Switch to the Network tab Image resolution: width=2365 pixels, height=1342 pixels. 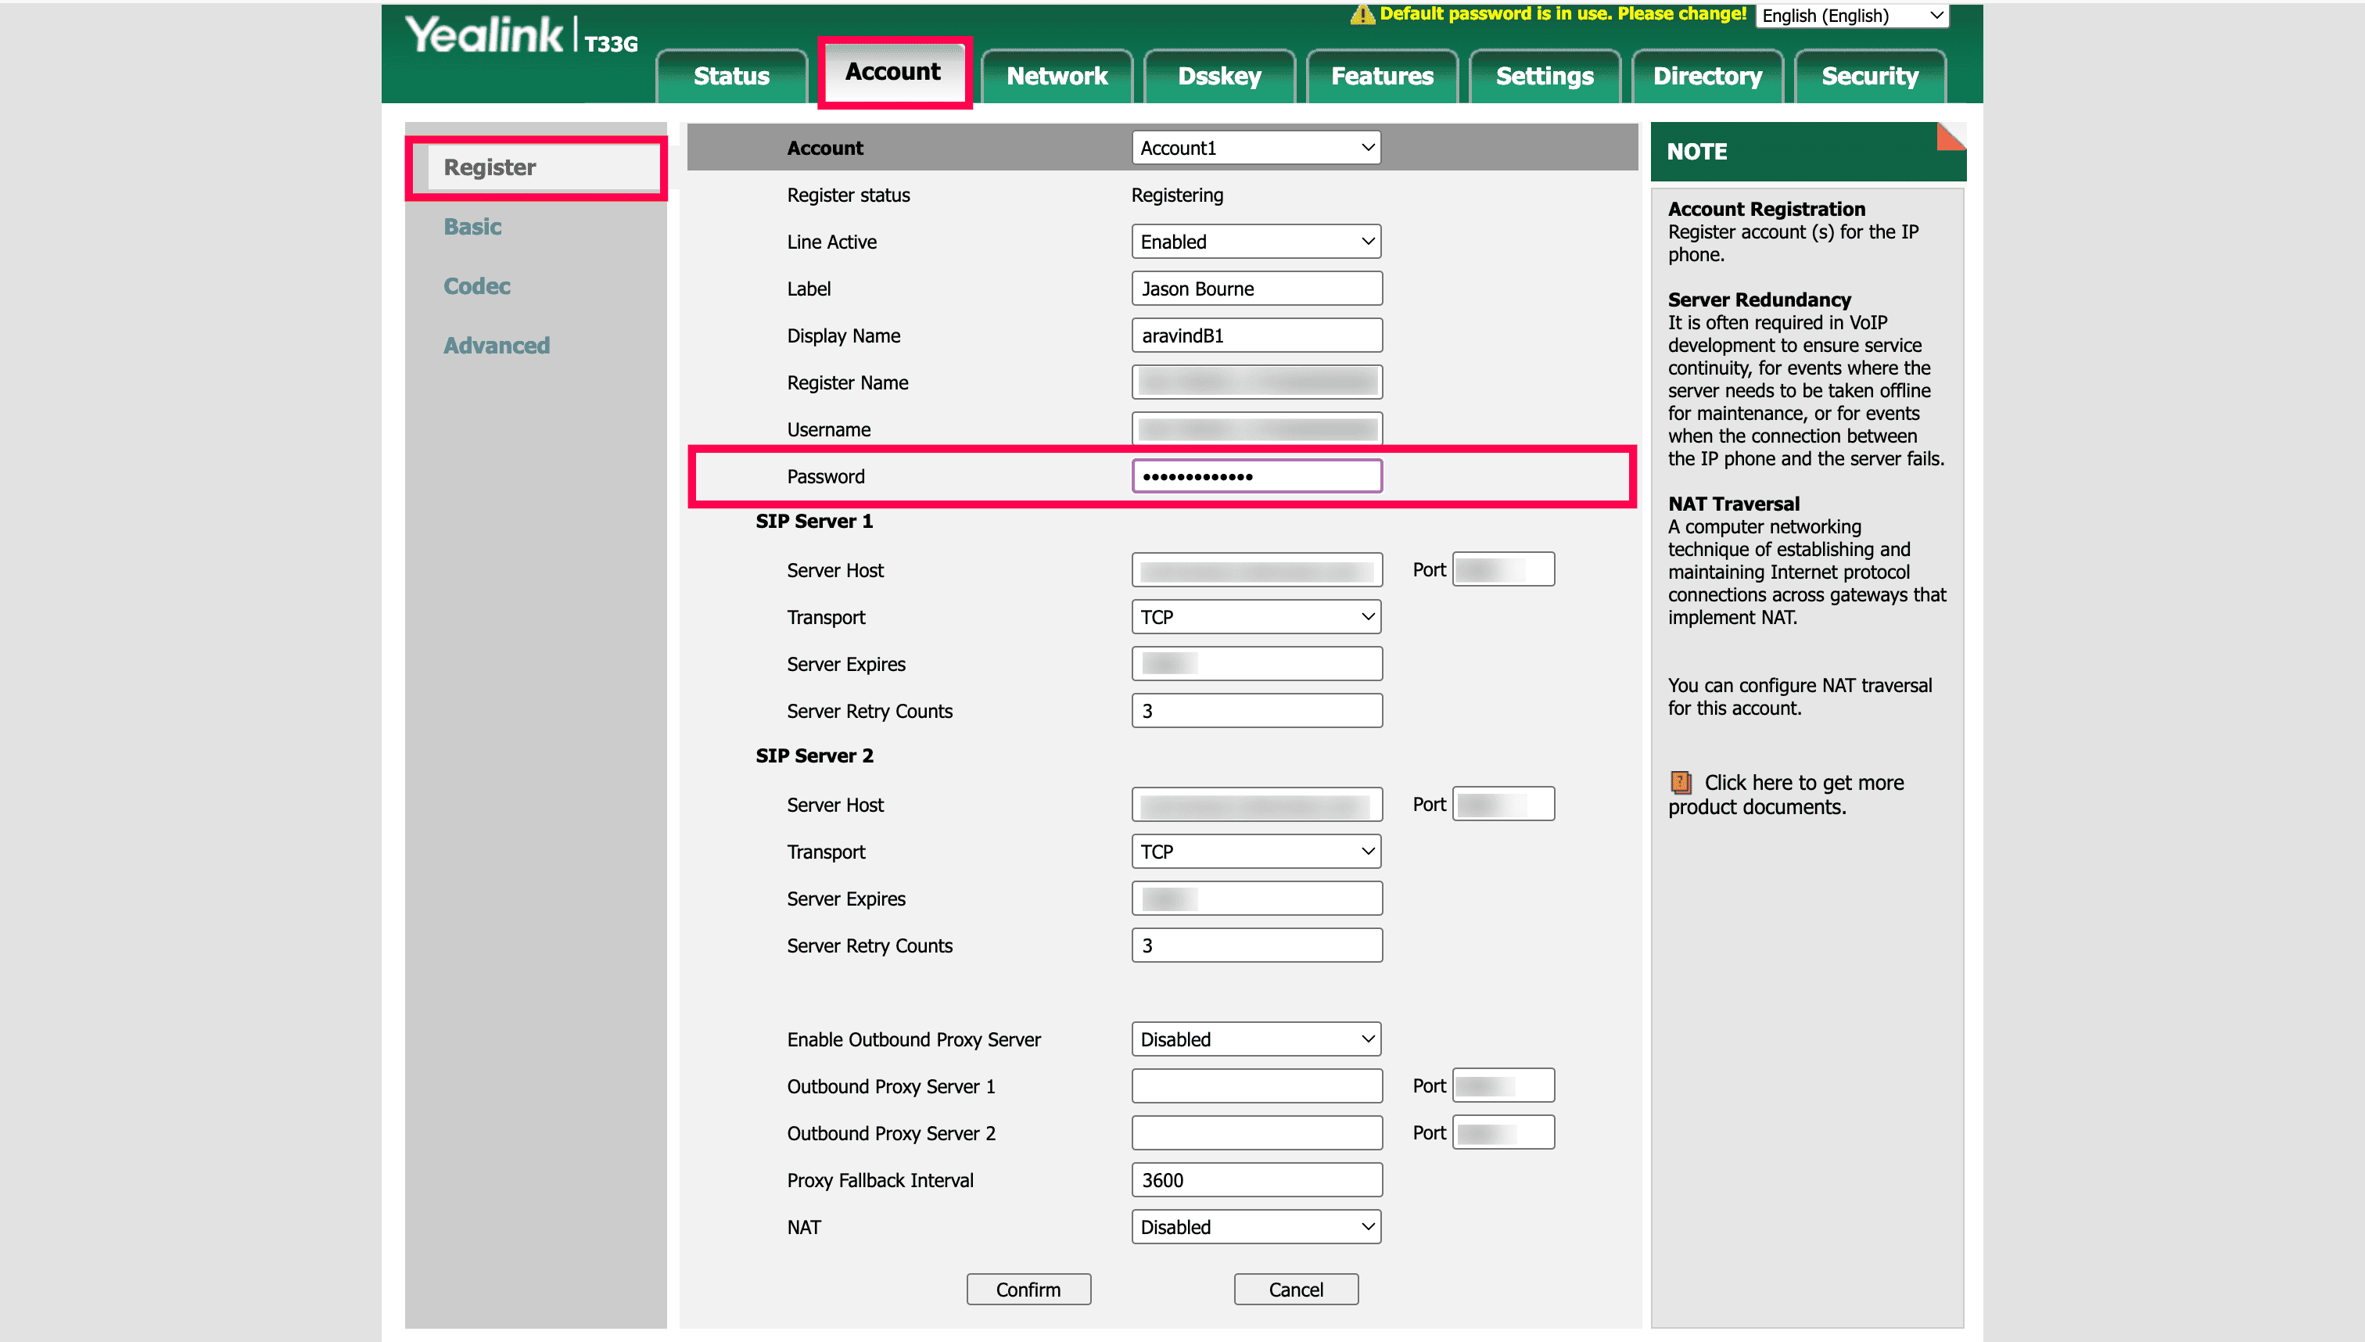point(1057,76)
